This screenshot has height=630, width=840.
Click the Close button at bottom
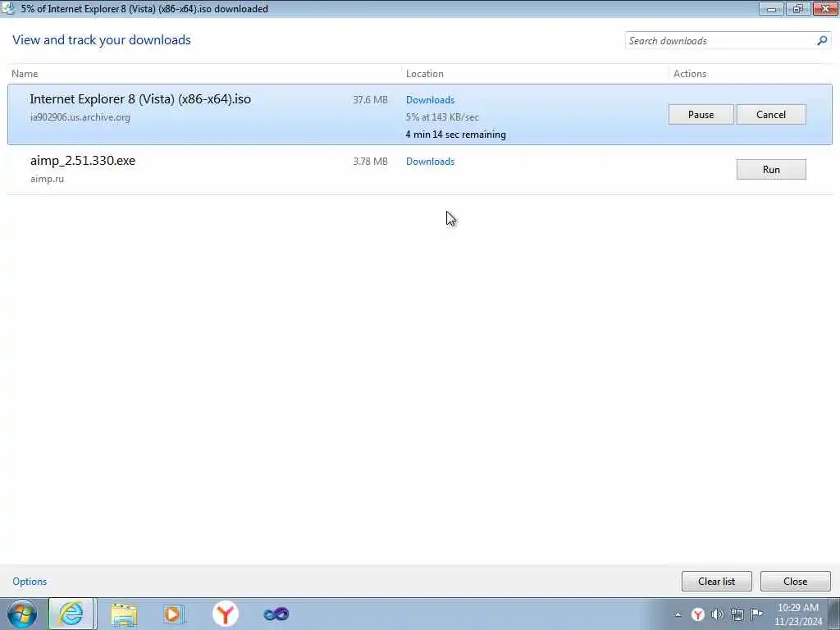point(795,582)
